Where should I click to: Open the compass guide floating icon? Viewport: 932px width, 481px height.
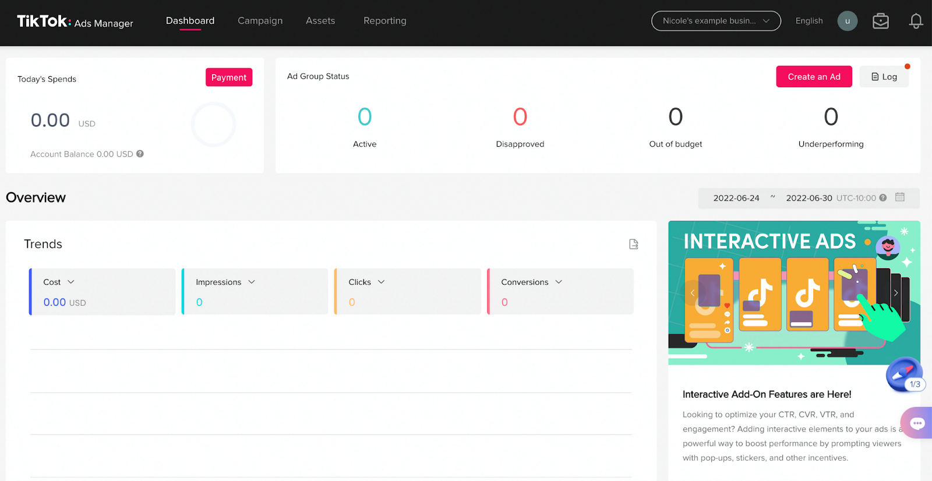click(x=903, y=374)
